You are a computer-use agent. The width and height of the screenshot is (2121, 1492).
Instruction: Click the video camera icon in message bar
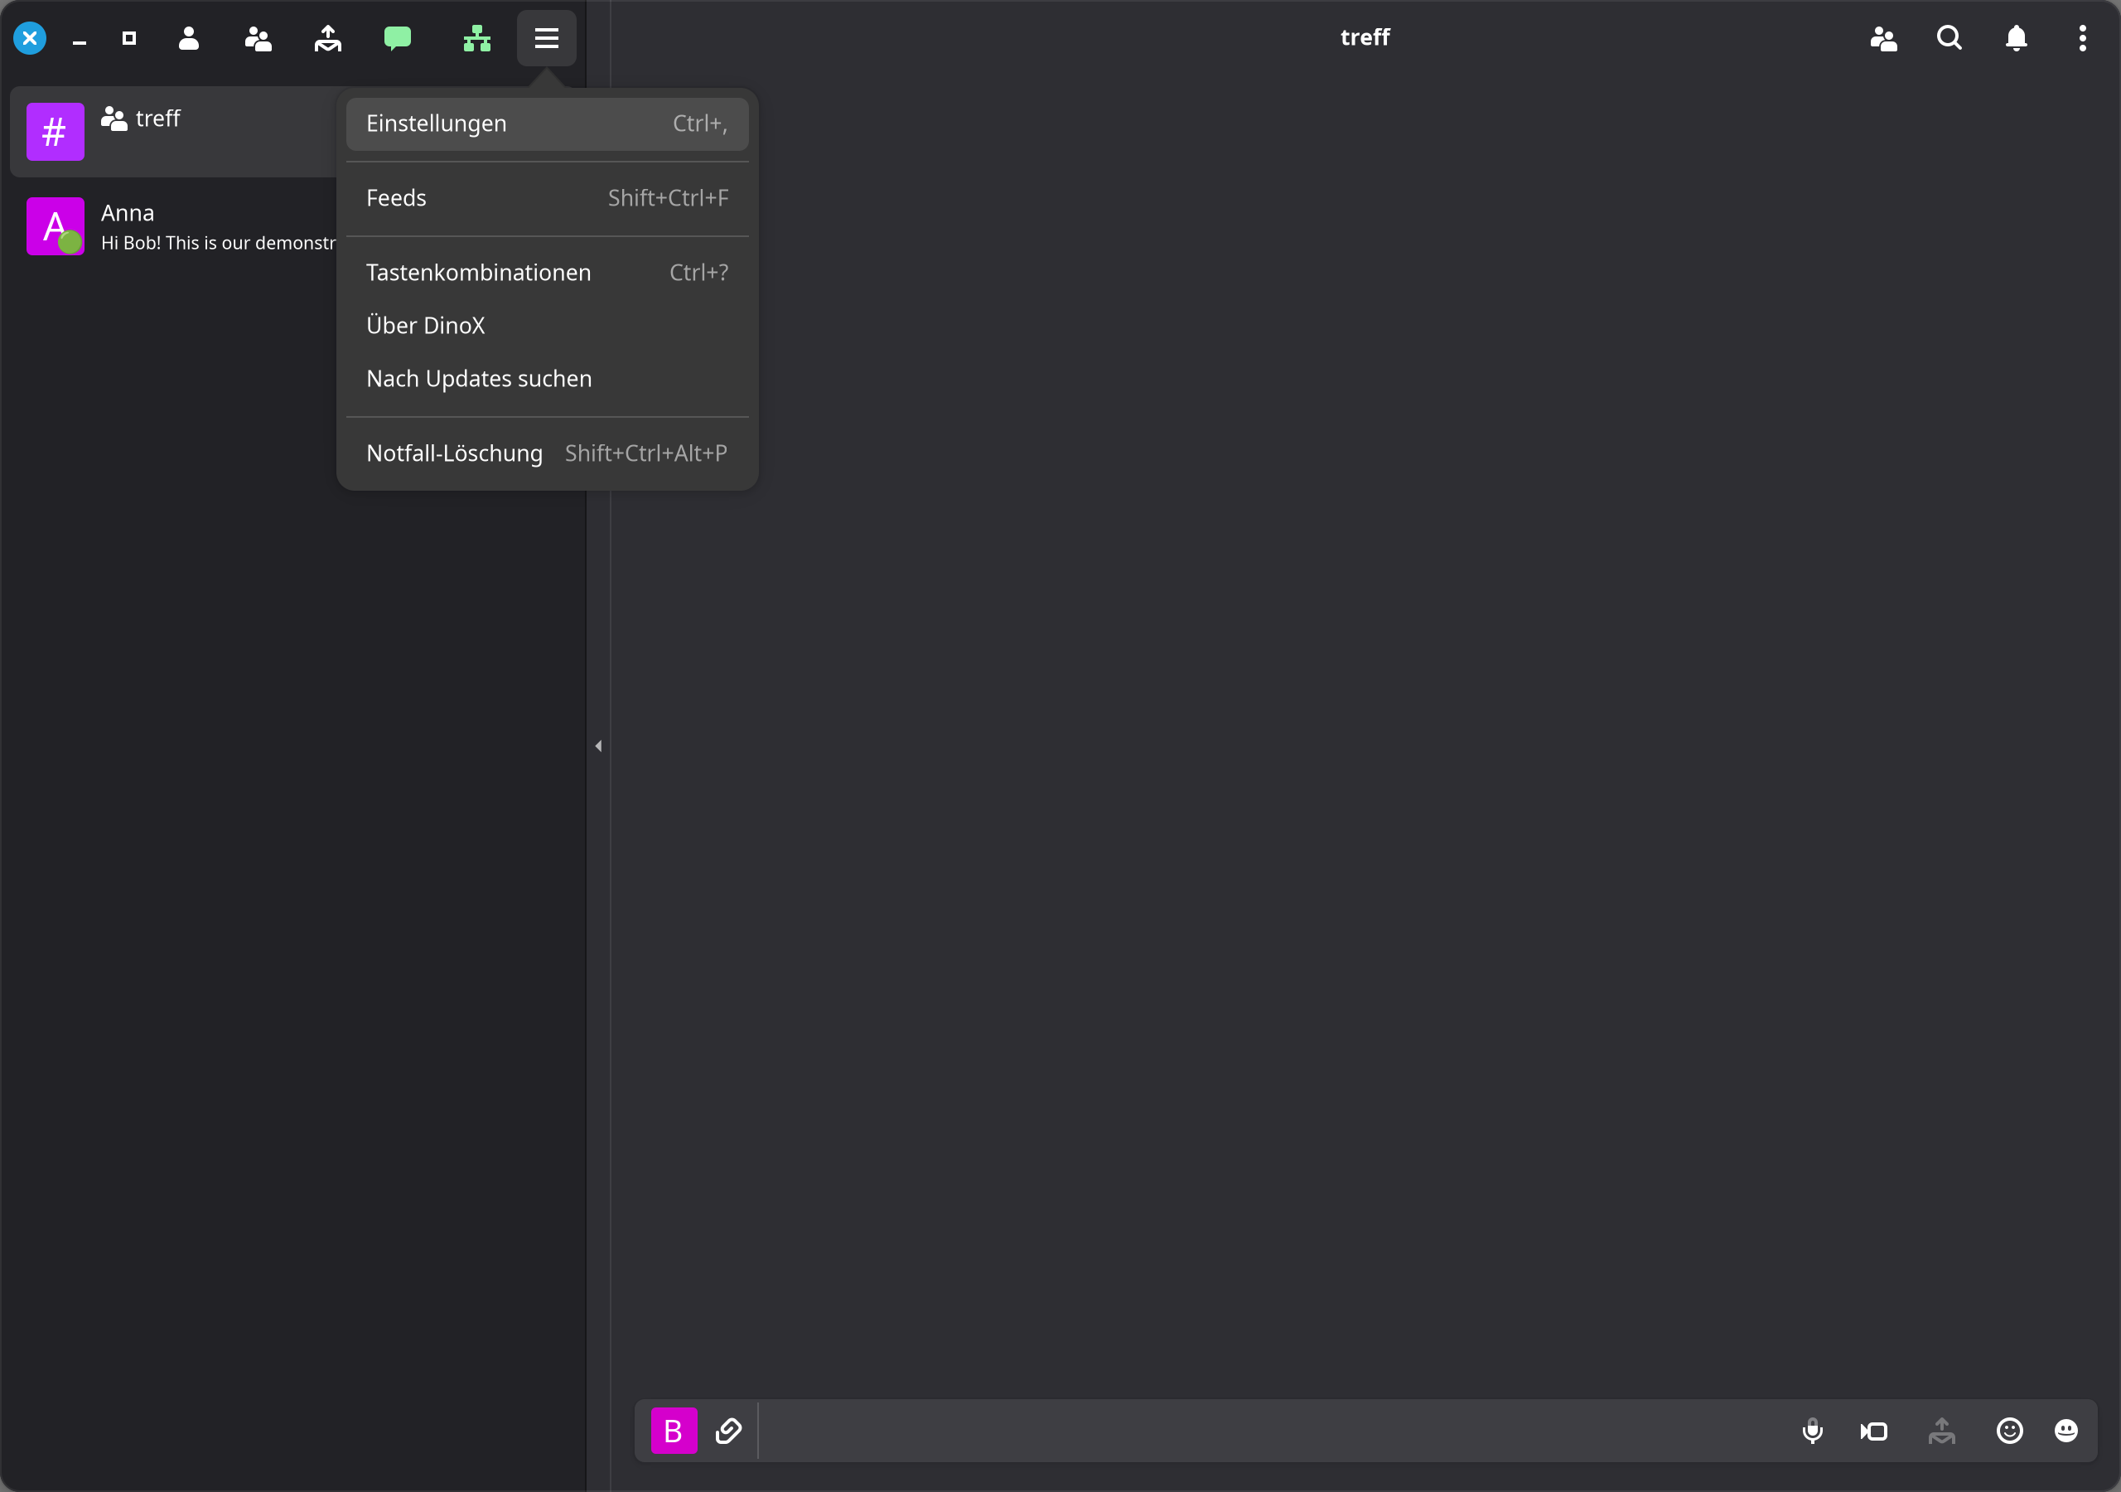[1874, 1431]
